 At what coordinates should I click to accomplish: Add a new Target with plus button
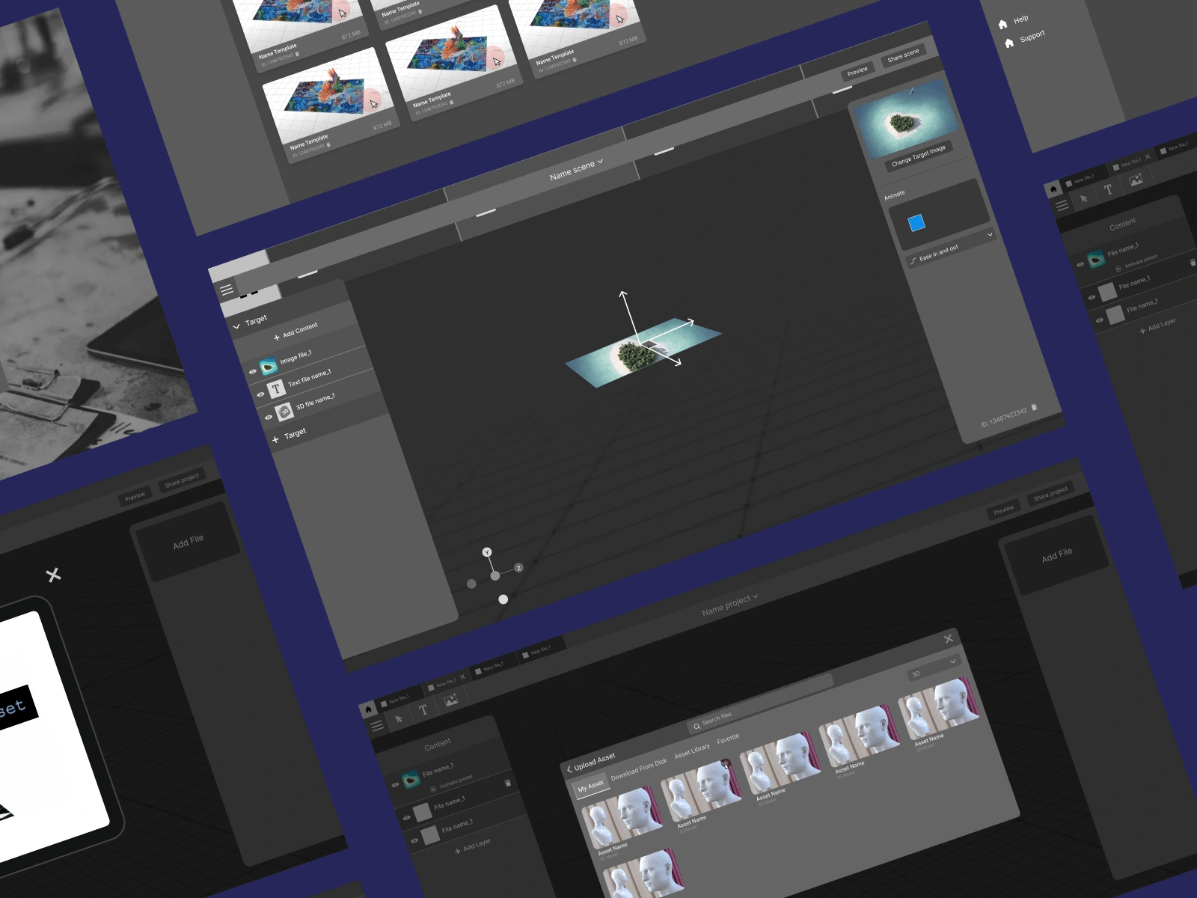click(x=275, y=439)
